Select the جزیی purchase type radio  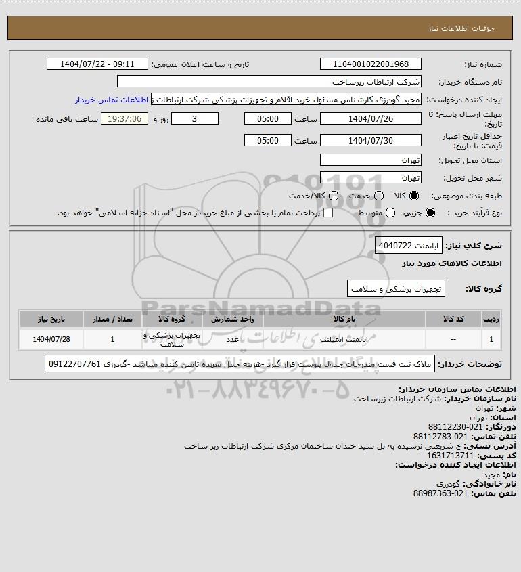(x=430, y=213)
